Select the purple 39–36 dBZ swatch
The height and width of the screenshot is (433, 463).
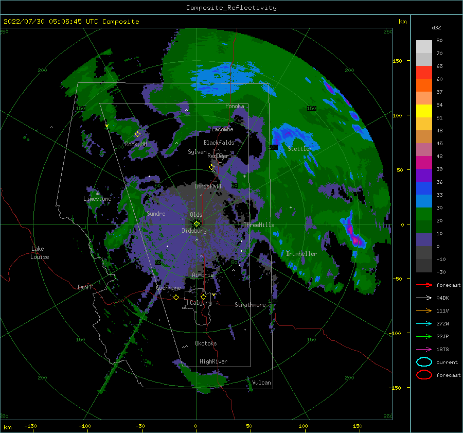click(424, 175)
